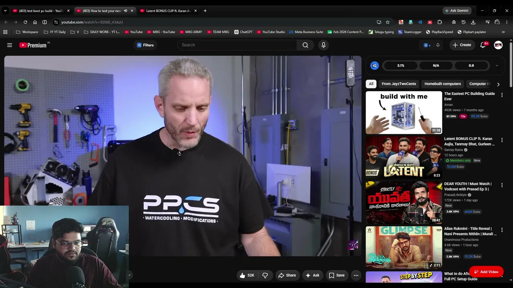This screenshot has width=513, height=288.
Task: Go to YouTube Premium home logo
Action: coord(34,45)
